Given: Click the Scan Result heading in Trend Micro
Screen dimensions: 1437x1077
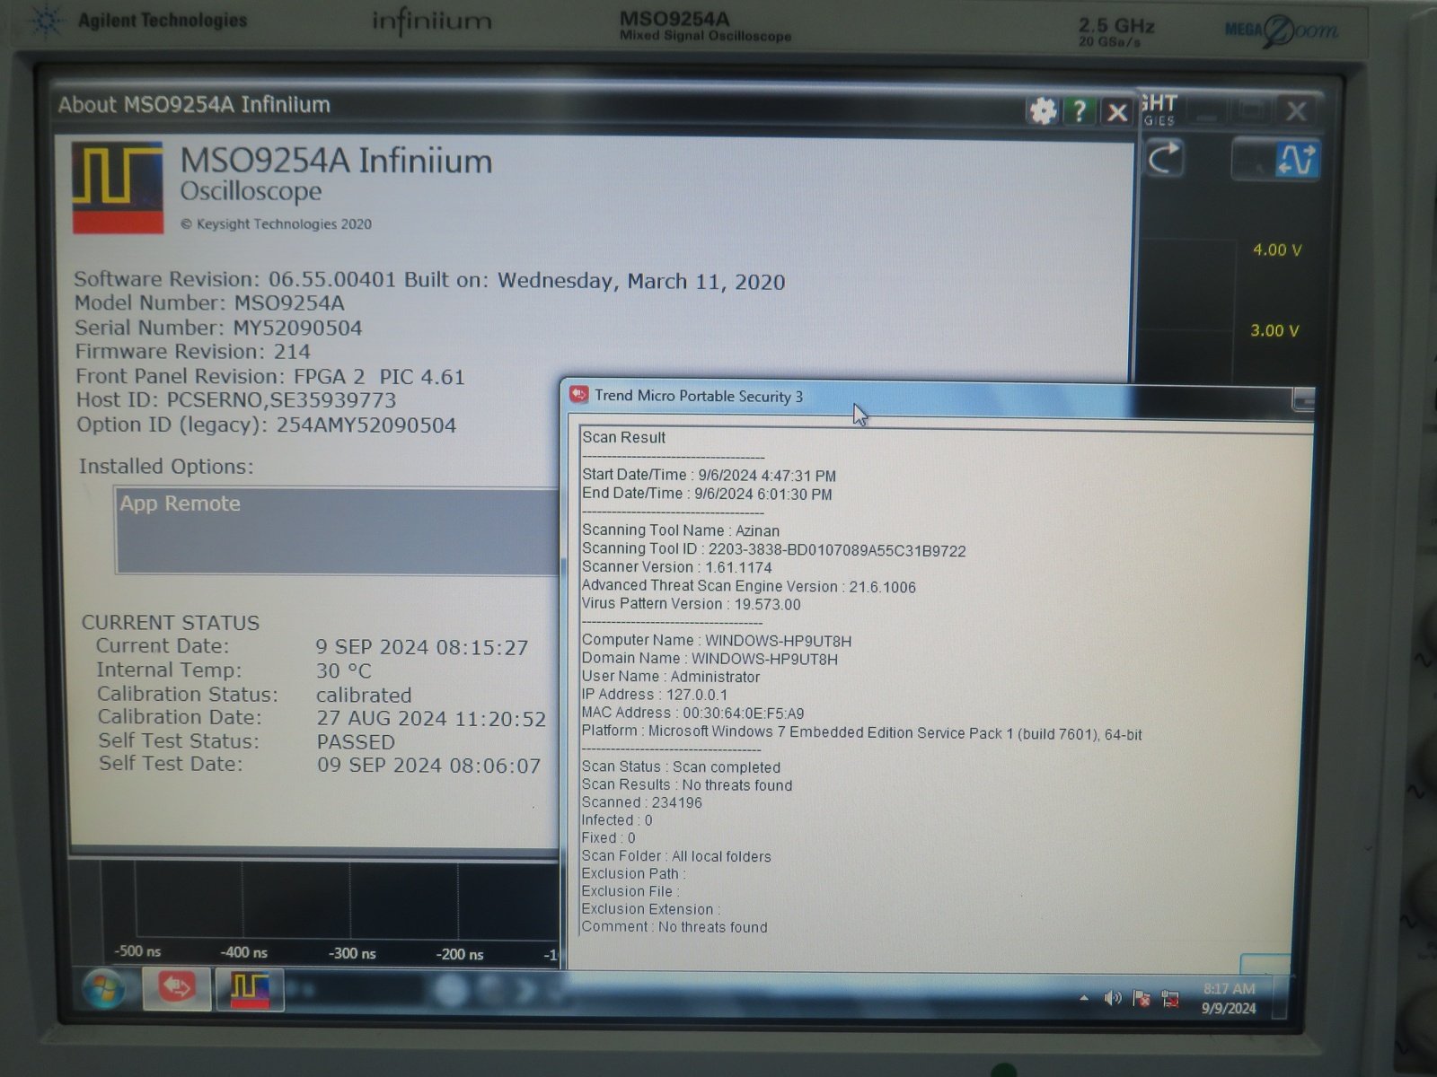Looking at the screenshot, I should (623, 438).
